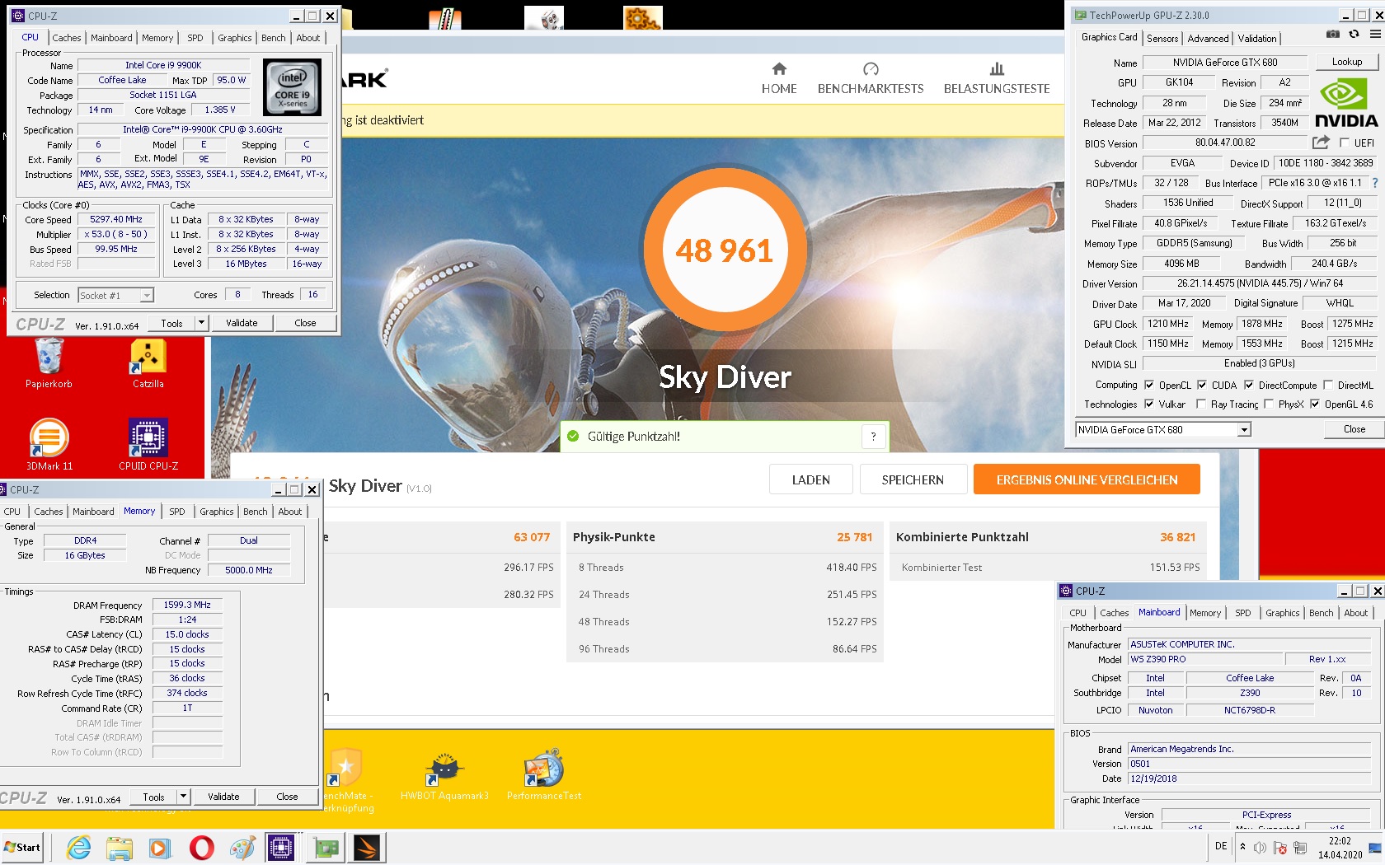The image size is (1385, 865).
Task: Open the BELASTUNGSTESTE chart icon
Action: (997, 69)
